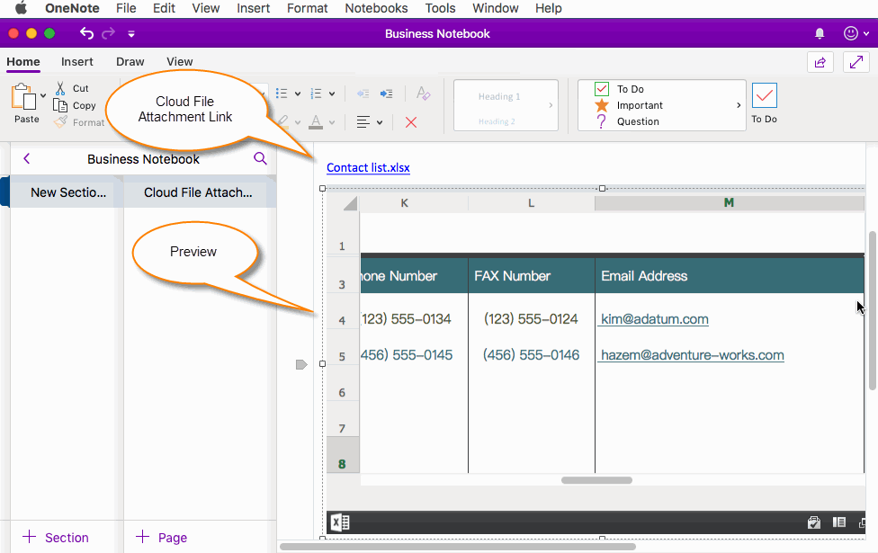Click the pop-out icon in the preview bar
The image size is (878, 553).
(x=862, y=522)
